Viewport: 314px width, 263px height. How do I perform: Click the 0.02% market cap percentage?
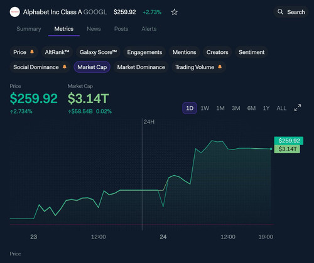pos(104,111)
